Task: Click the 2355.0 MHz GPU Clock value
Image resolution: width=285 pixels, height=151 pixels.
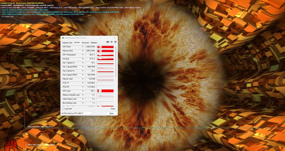Action: coord(90,47)
